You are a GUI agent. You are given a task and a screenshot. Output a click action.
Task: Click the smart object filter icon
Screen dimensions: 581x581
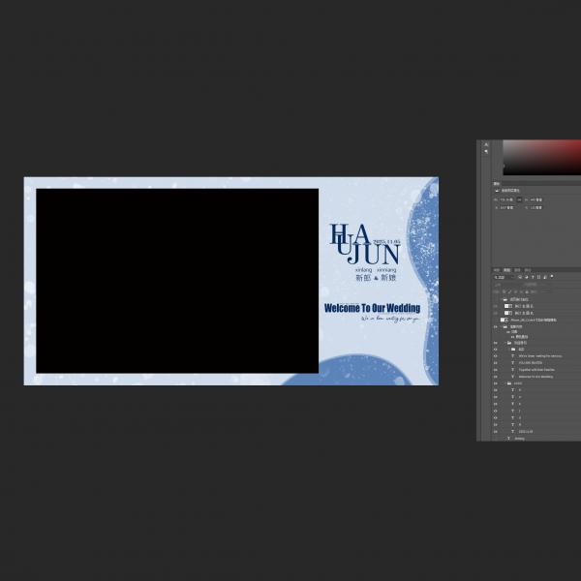point(544,277)
